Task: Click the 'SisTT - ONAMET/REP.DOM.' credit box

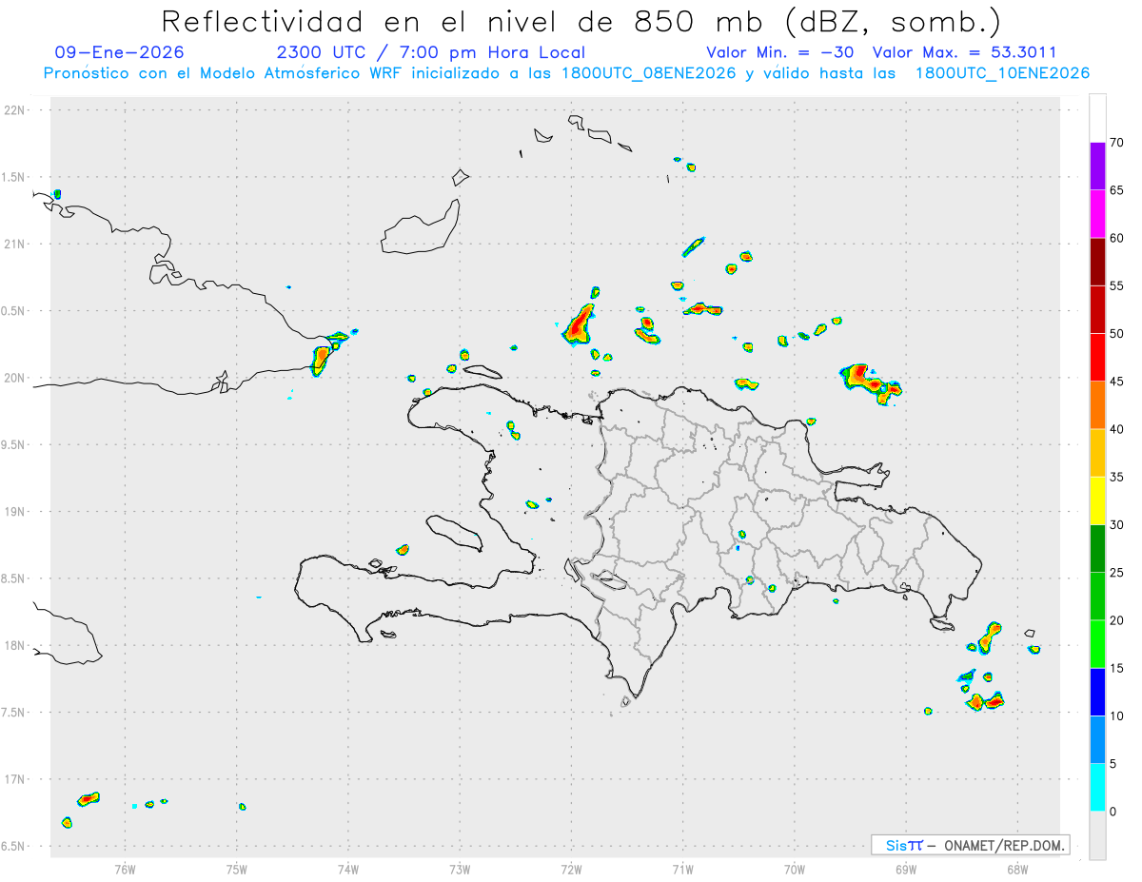Action: pos(971,845)
